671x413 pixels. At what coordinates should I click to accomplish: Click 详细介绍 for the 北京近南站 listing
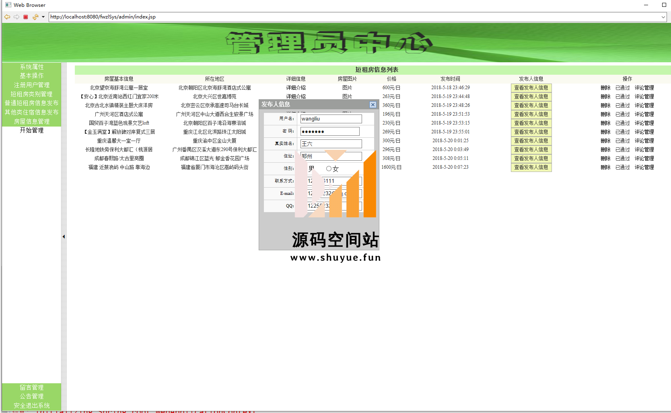point(296,96)
